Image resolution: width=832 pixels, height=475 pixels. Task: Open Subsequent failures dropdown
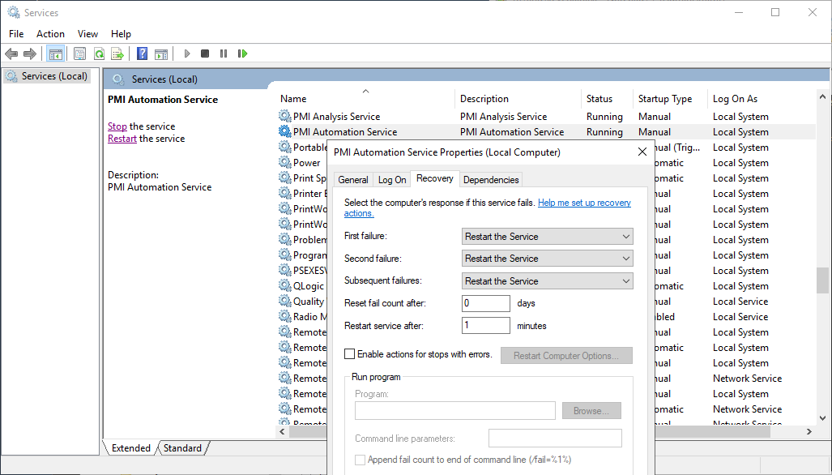(547, 280)
